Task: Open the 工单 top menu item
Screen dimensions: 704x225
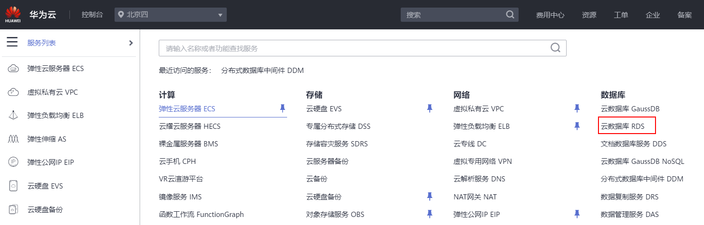Action: point(621,15)
